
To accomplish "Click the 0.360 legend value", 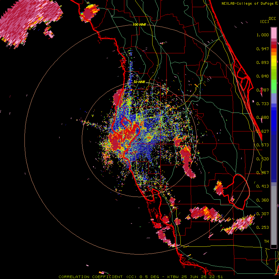I will point(263,200).
